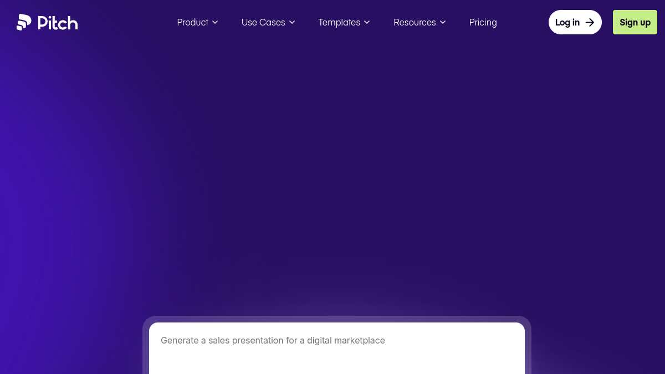Click the white Log in button
The image size is (665, 374).
[x=575, y=22]
